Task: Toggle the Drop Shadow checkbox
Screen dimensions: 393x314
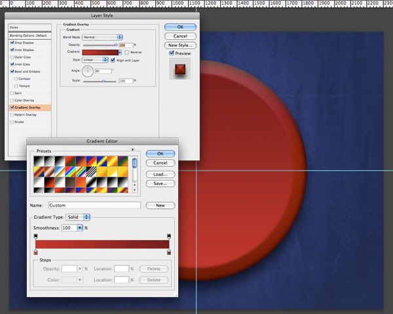Action: (x=12, y=43)
